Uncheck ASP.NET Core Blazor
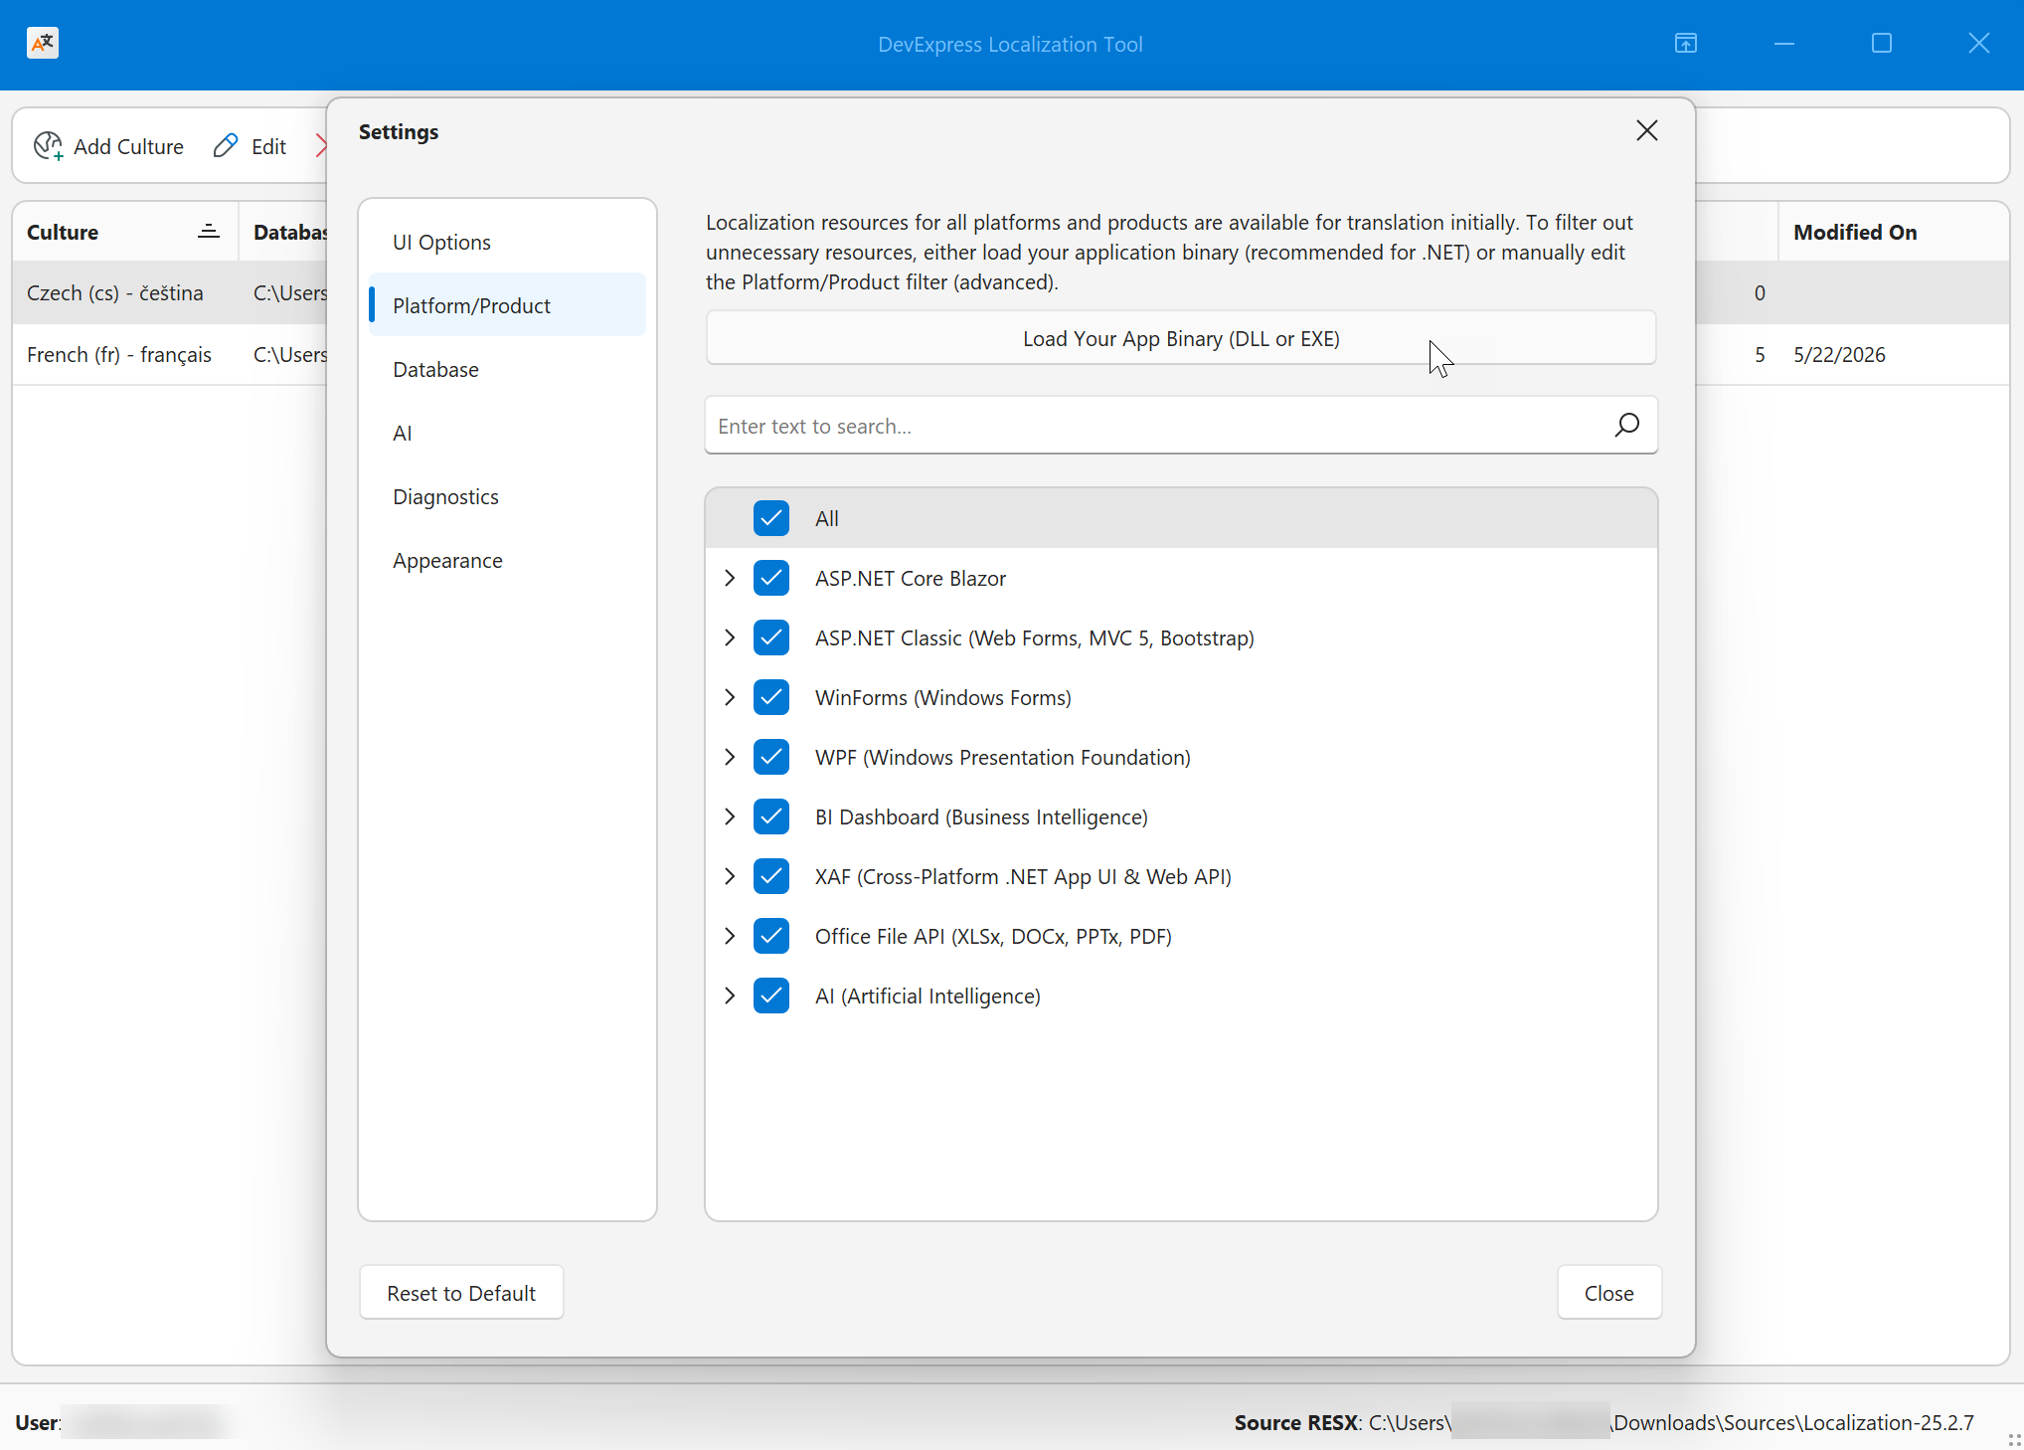The width and height of the screenshot is (2024, 1450). [x=771, y=578]
